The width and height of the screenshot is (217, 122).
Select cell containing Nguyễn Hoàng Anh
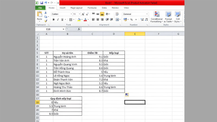click(68, 57)
